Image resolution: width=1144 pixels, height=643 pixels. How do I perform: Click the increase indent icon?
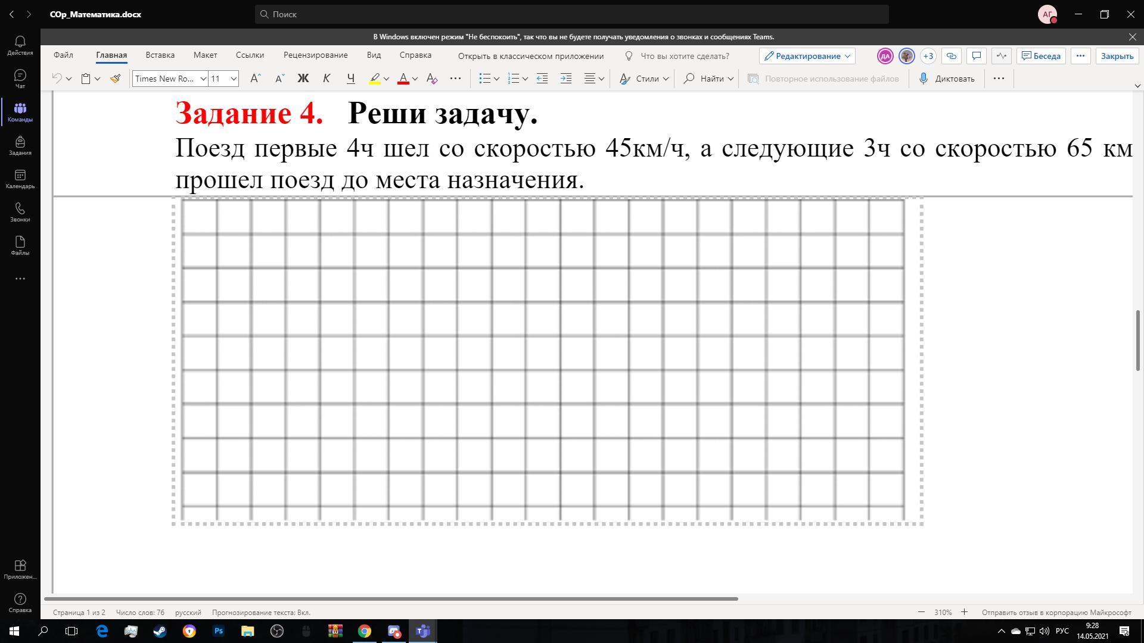tap(565, 79)
